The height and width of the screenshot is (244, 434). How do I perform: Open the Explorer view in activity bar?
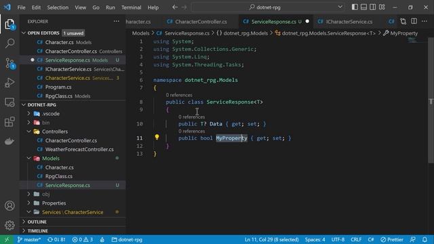pyautogui.click(x=9, y=24)
